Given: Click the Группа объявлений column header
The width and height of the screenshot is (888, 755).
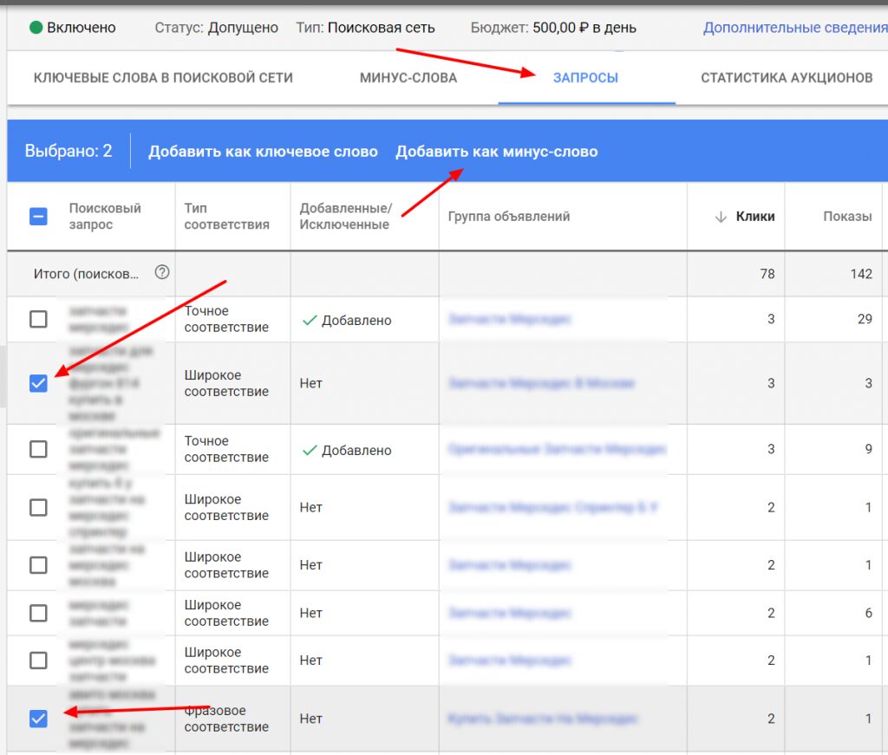Looking at the screenshot, I should point(508,217).
